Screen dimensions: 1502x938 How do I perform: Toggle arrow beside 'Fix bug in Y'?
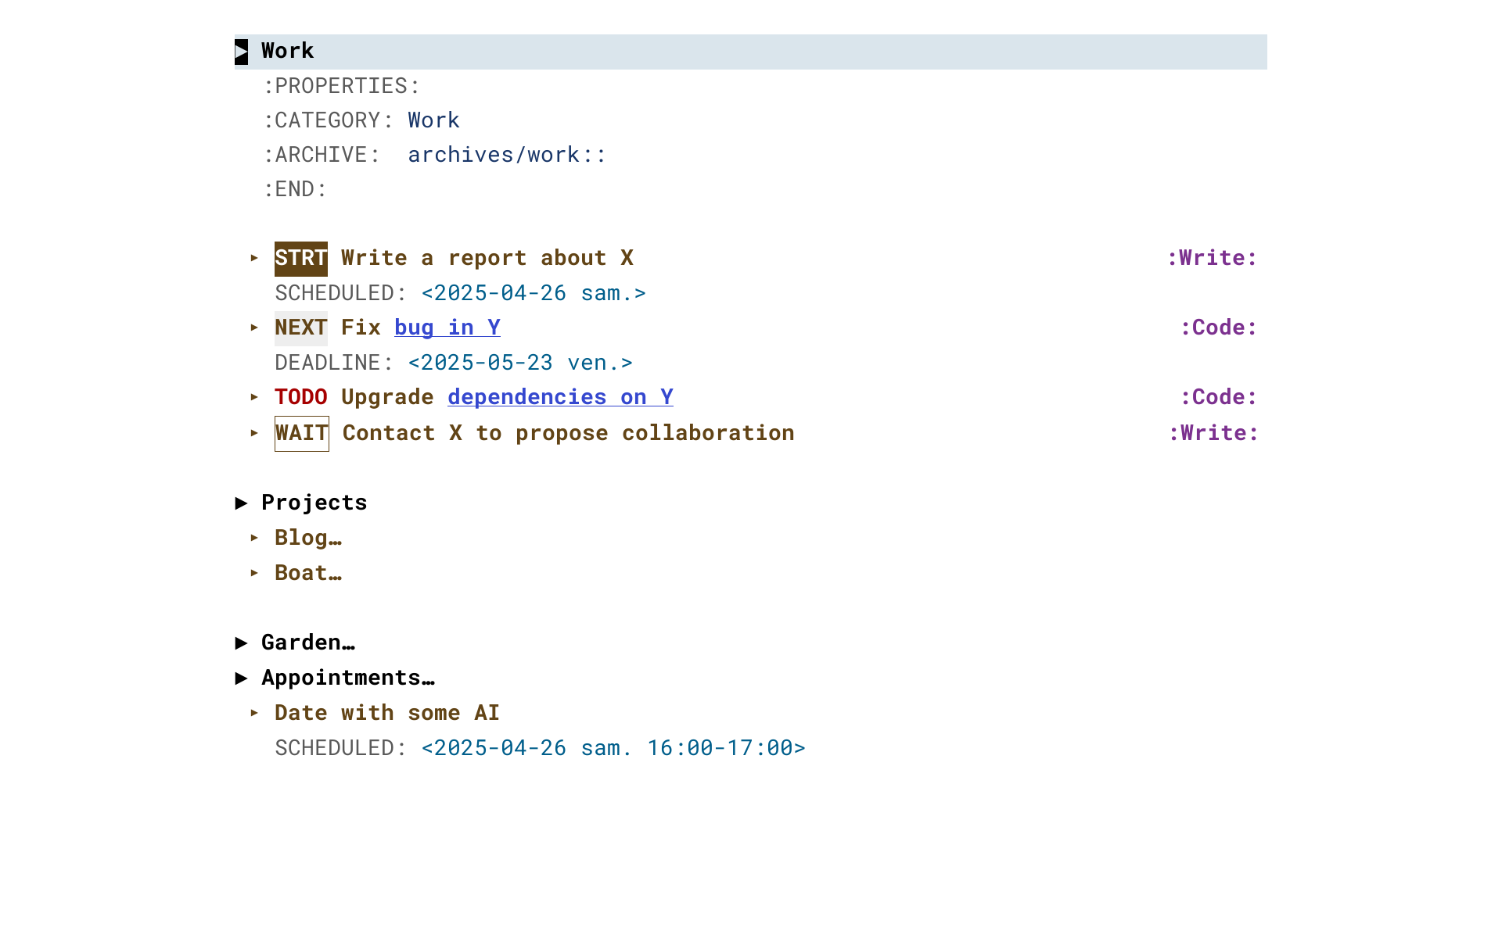254,328
